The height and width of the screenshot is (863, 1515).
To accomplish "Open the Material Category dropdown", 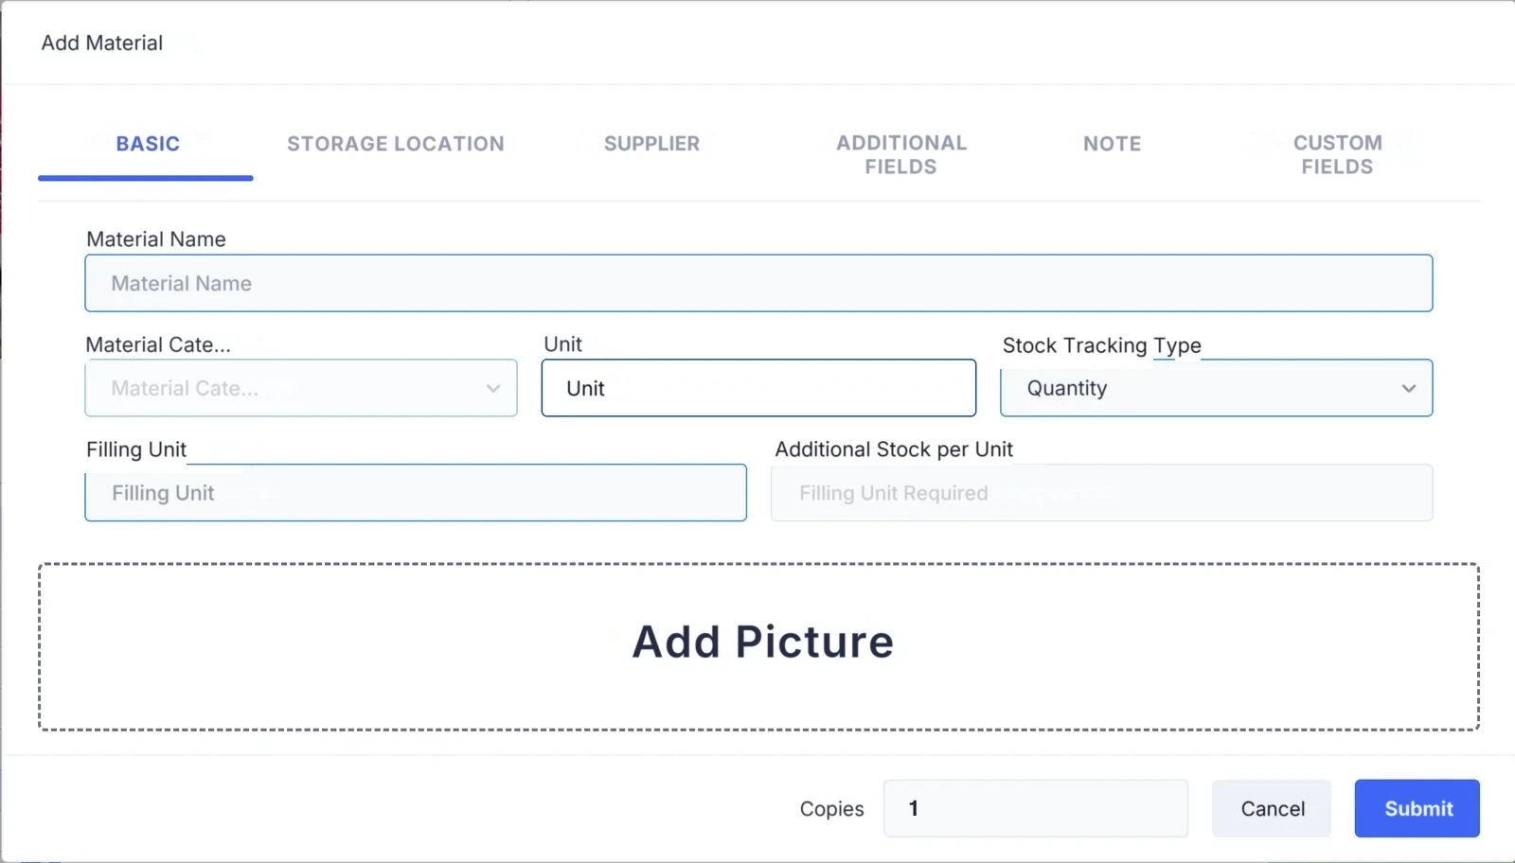I will [301, 388].
